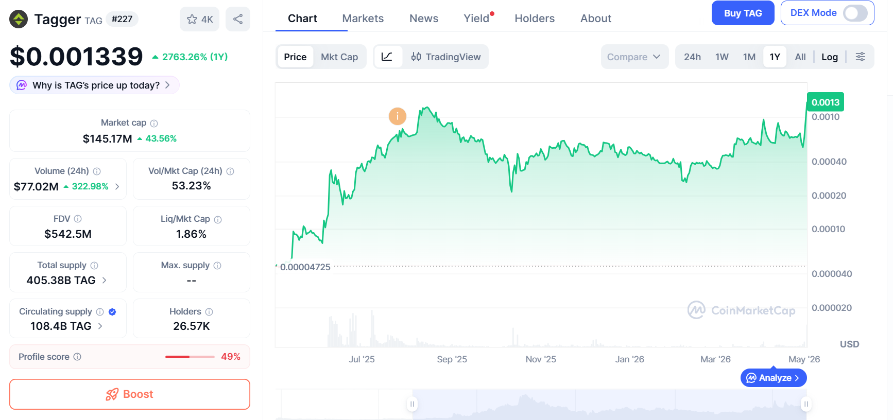Open Max. supply info icon
Screen dimensions: 893x420
[x=217, y=266]
